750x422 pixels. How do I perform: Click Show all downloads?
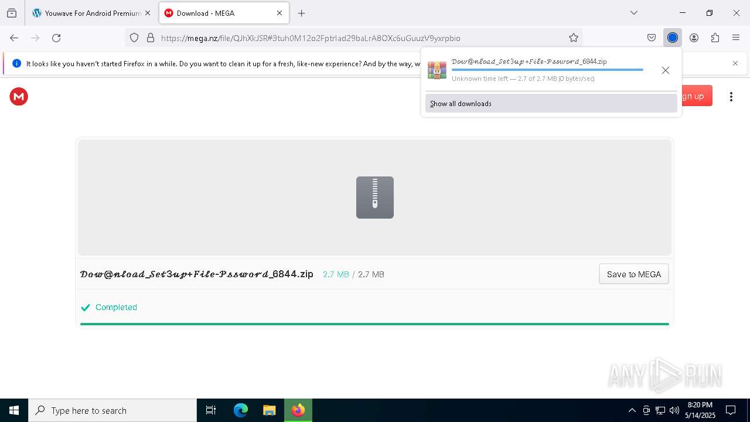551,104
